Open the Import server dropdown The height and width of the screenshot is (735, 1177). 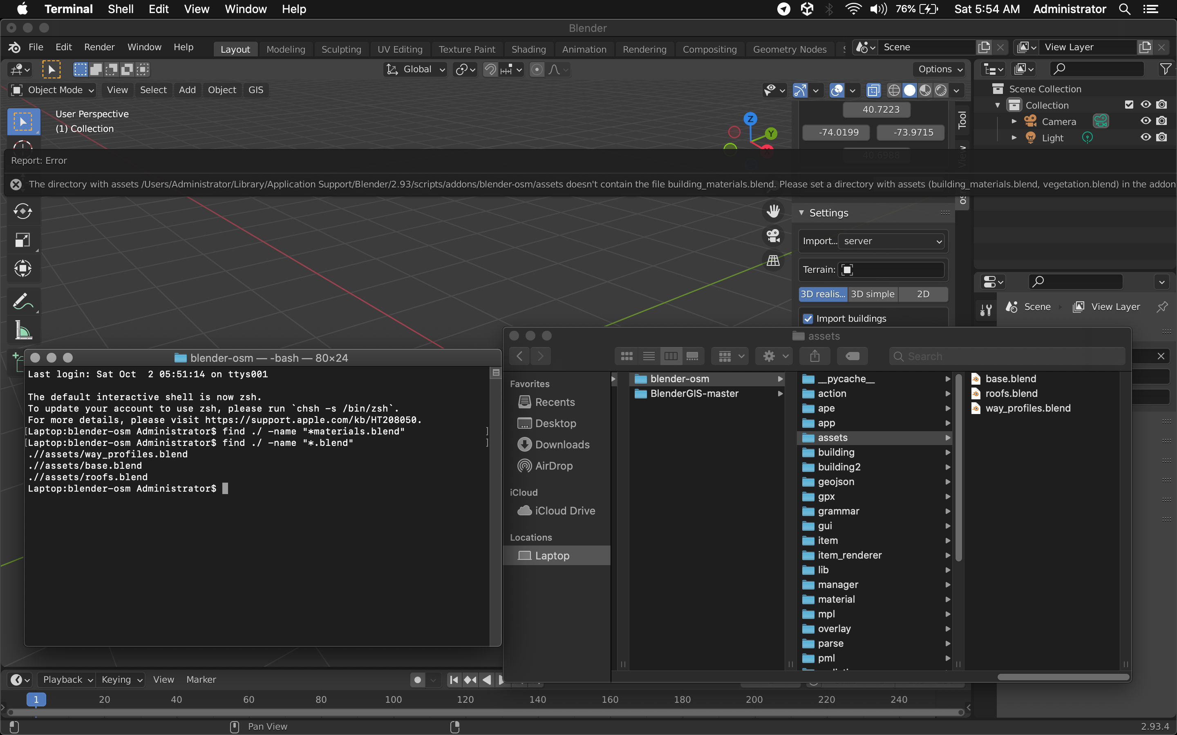click(x=891, y=241)
